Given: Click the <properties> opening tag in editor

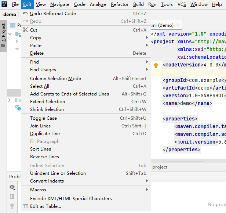Looking at the screenshot, I should tap(180, 119).
